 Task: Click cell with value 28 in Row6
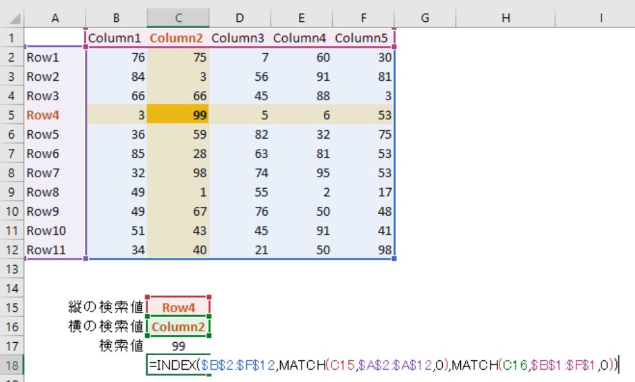(x=178, y=154)
